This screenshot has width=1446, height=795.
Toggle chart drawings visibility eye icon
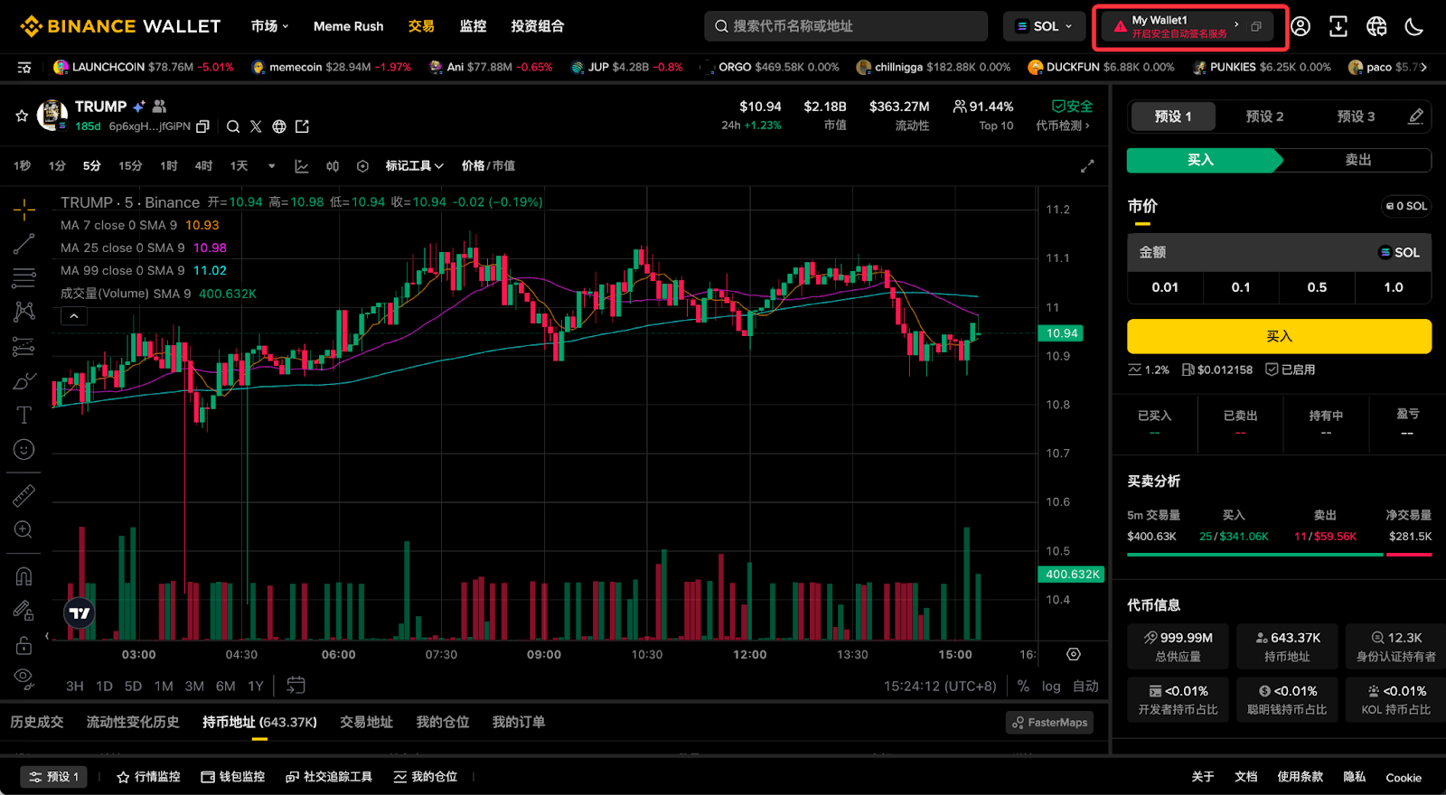click(x=24, y=678)
